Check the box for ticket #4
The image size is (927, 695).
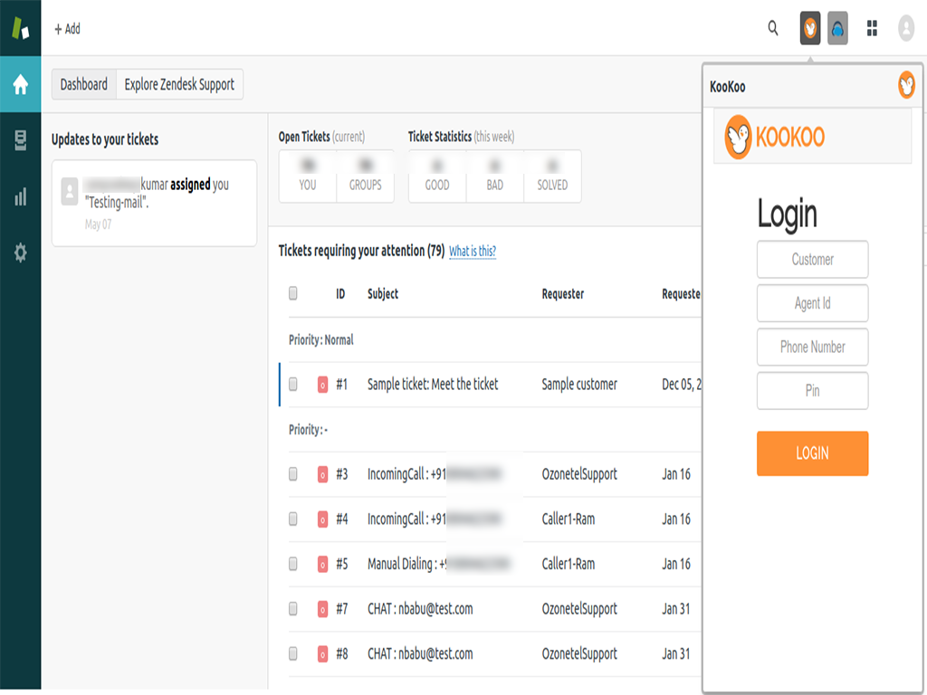tap(293, 519)
